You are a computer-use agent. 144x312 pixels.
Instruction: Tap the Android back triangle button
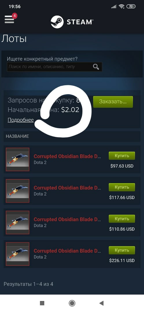point(101,303)
